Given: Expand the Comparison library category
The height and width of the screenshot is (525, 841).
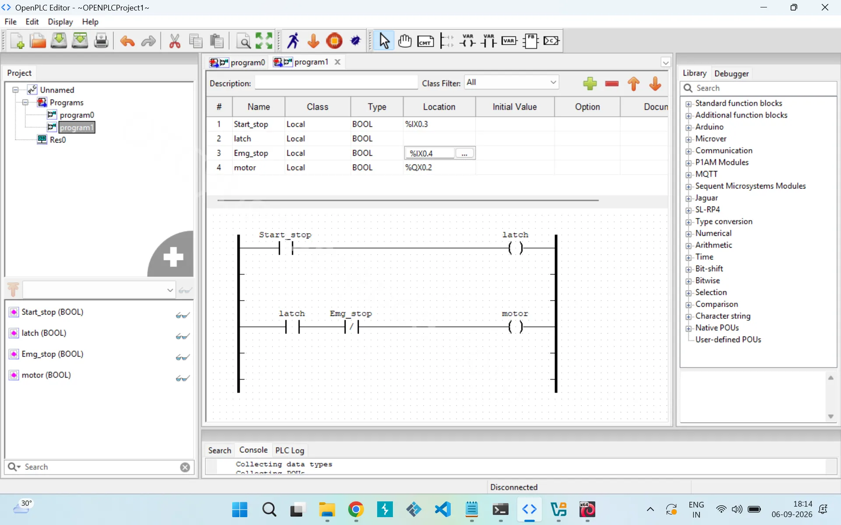Looking at the screenshot, I should [689, 304].
